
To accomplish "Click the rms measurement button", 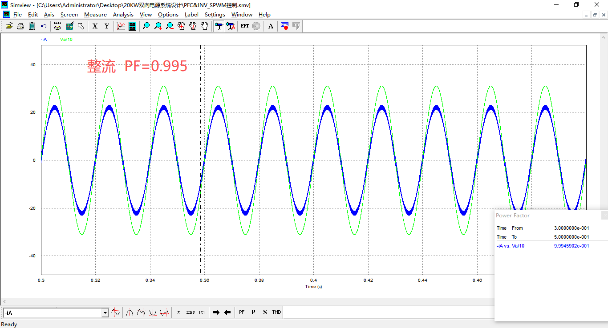I will [x=191, y=312].
